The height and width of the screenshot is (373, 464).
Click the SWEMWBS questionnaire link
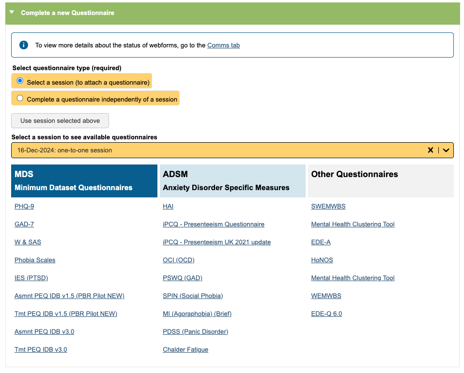[x=328, y=207]
